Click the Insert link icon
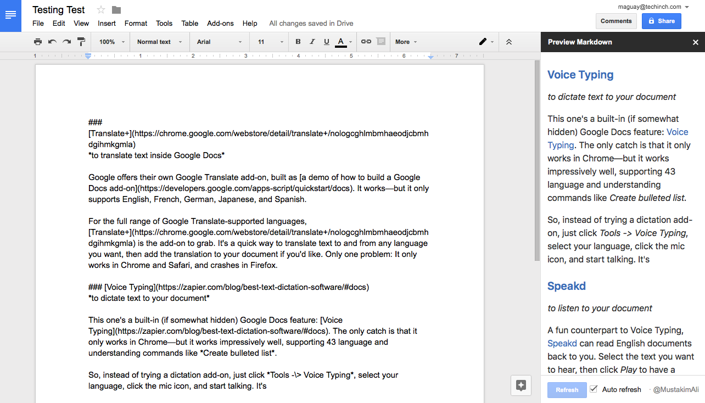The width and height of the screenshot is (705, 403). (x=366, y=42)
